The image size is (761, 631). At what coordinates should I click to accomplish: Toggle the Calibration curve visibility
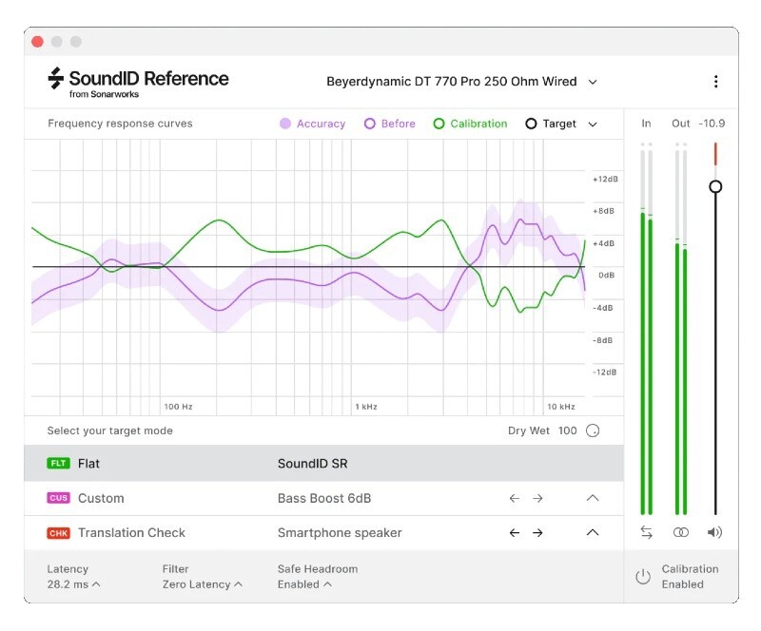point(471,124)
